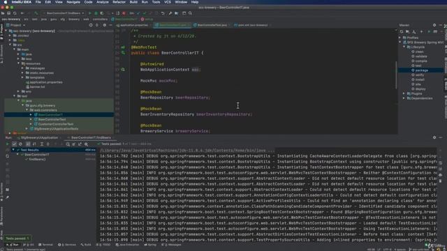Open Spring tool window button

coord(150,245)
